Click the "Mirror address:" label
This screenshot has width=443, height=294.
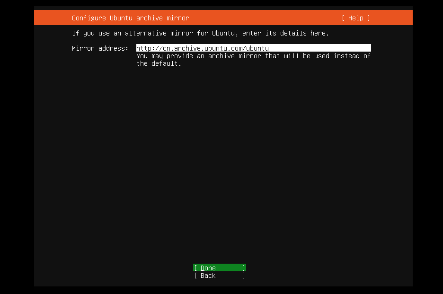click(x=100, y=48)
